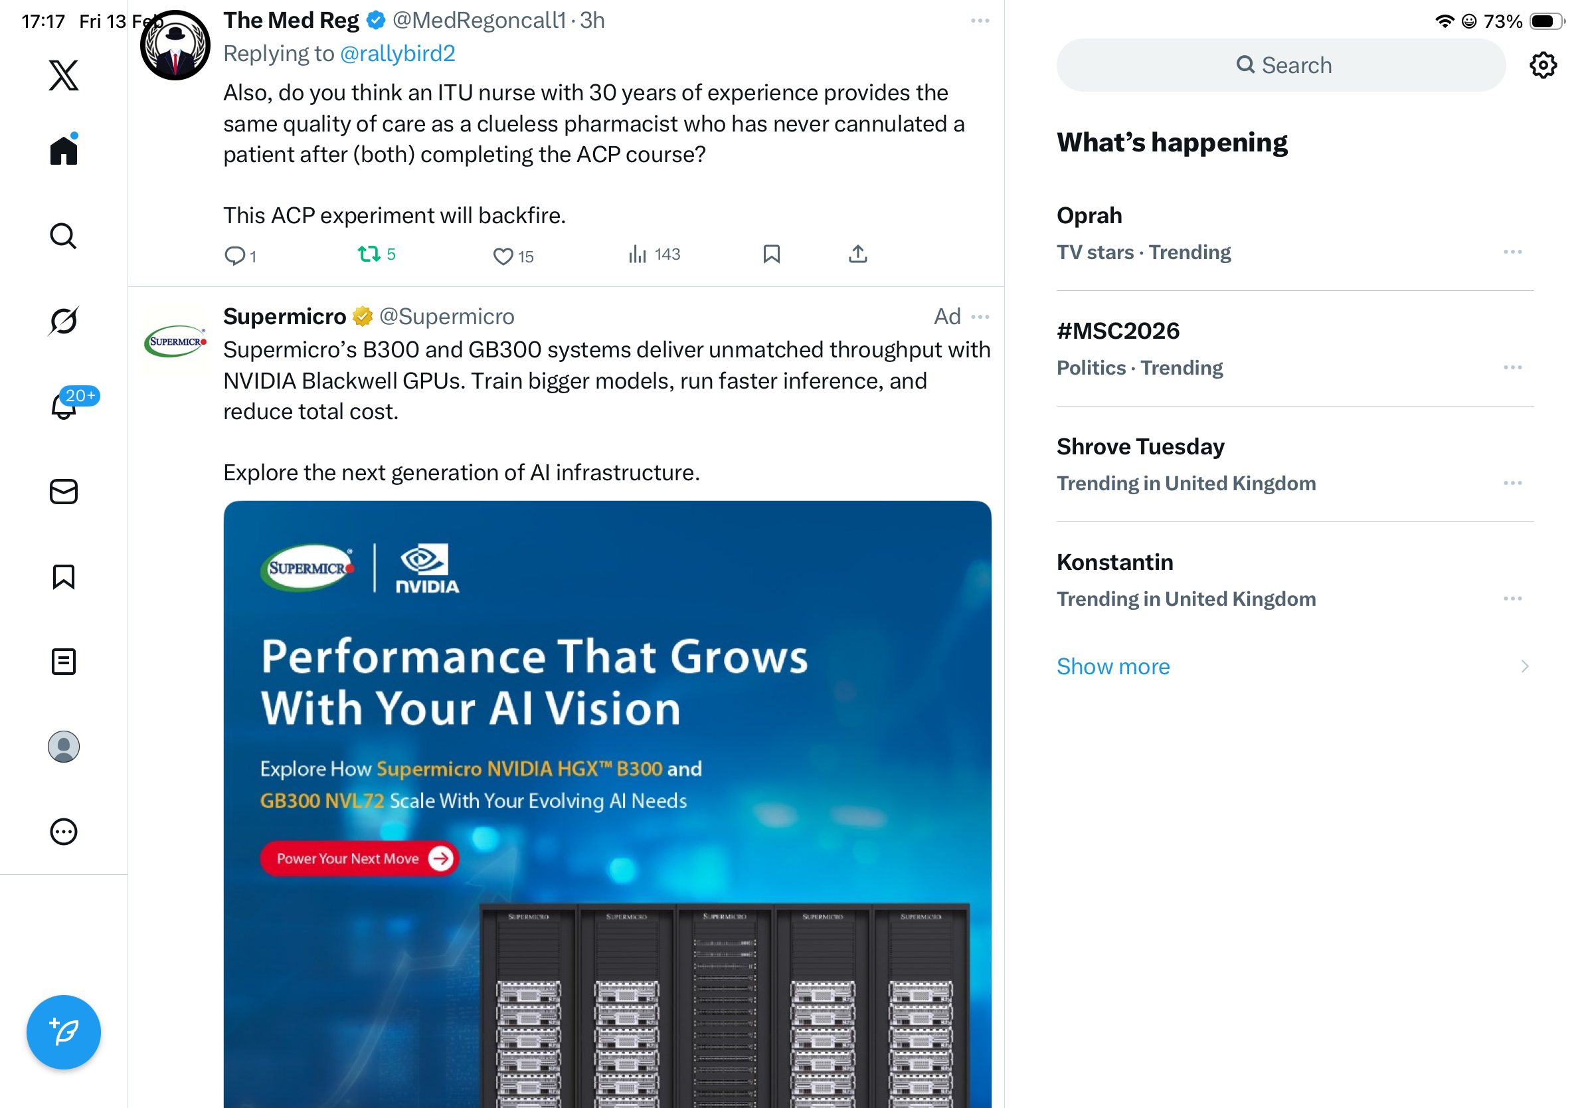1586x1108 pixels.
Task: Open Messages envelope in sidebar
Action: 64,492
